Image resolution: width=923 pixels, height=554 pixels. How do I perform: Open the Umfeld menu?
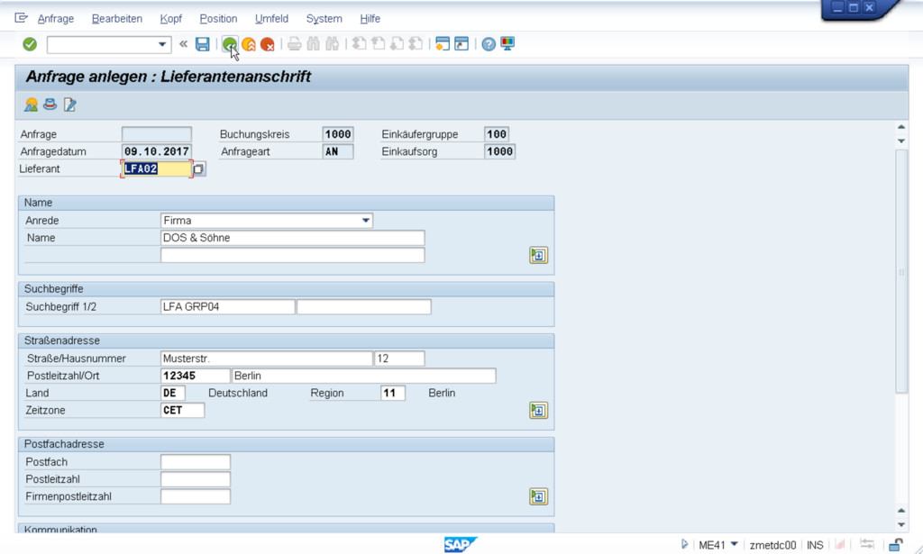[272, 19]
